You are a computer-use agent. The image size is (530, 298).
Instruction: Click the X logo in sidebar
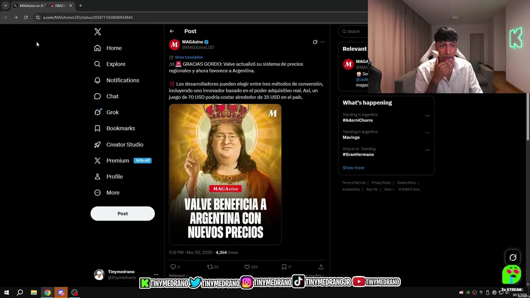(x=97, y=31)
